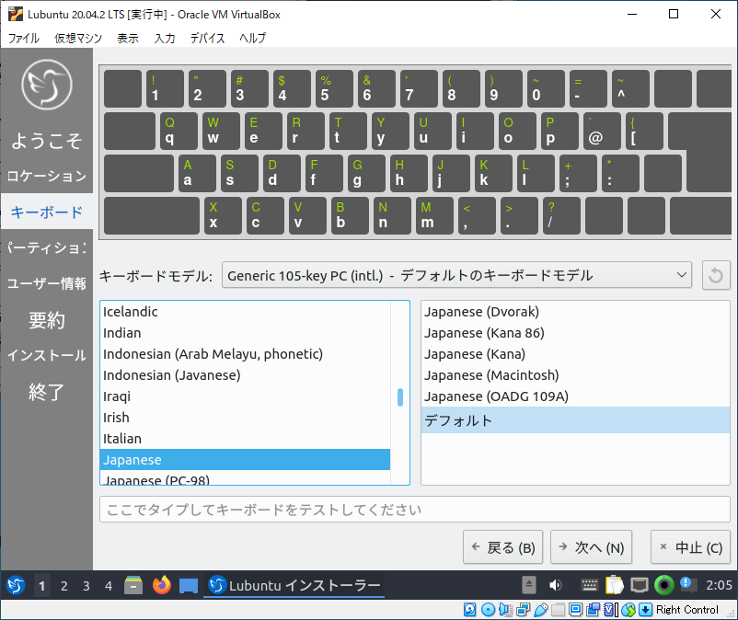Switch to workspace 4
The image size is (738, 620).
[x=109, y=586]
